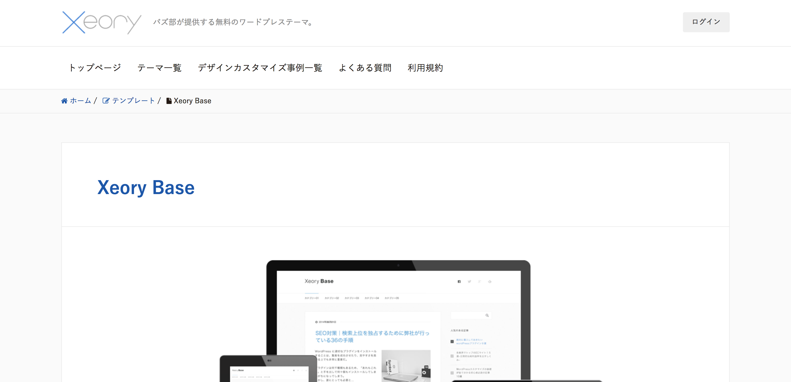Image resolution: width=791 pixels, height=382 pixels.
Task: Follow the テンプレート breadcrumb link
Action: click(x=133, y=101)
